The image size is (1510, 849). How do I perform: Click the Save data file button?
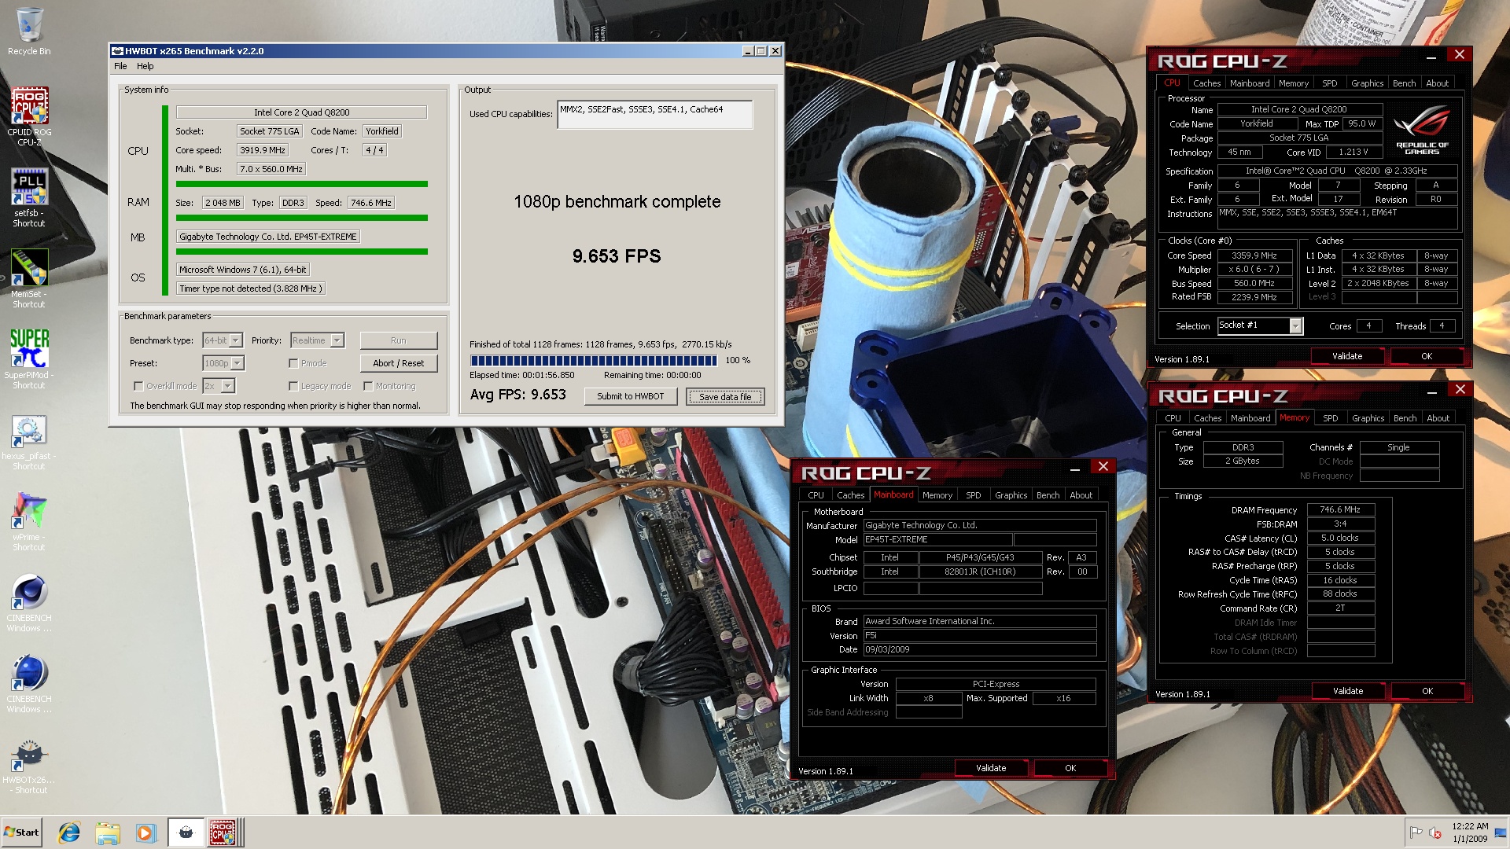click(x=725, y=396)
